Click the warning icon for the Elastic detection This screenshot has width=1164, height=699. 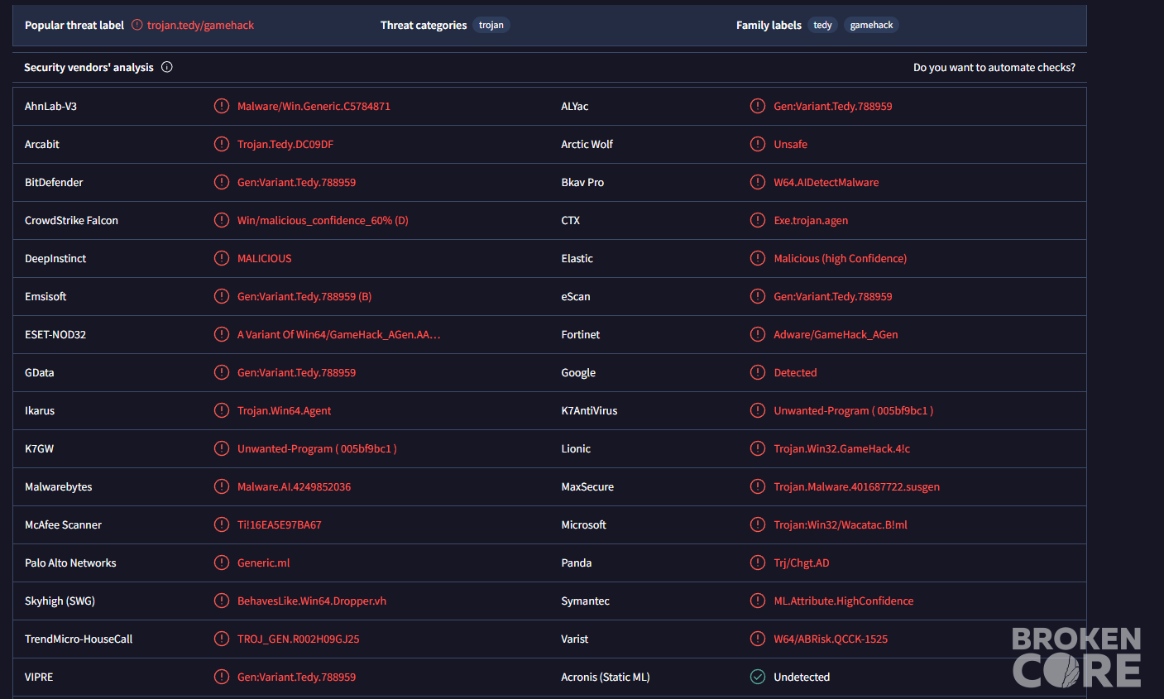click(x=758, y=258)
